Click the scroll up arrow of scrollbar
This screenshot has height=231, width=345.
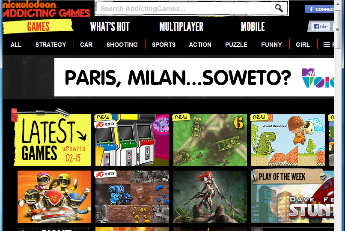click(x=338, y=4)
